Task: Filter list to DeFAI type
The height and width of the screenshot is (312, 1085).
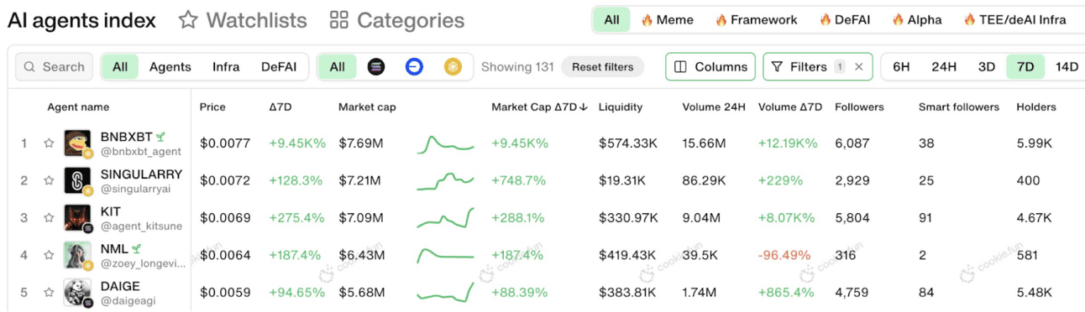Action: [279, 67]
